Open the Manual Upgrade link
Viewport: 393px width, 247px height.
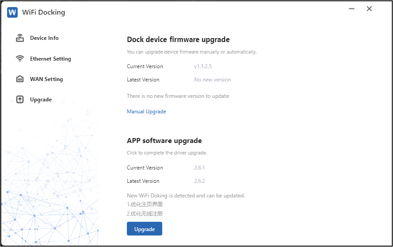146,112
